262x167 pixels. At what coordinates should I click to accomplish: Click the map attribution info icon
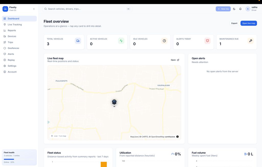(178, 137)
